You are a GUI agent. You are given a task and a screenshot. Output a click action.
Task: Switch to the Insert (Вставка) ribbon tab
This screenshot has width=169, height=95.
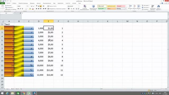click(14, 3)
